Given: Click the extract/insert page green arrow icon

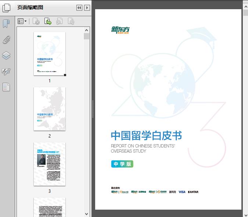Looking at the screenshot, I should pos(48,21).
